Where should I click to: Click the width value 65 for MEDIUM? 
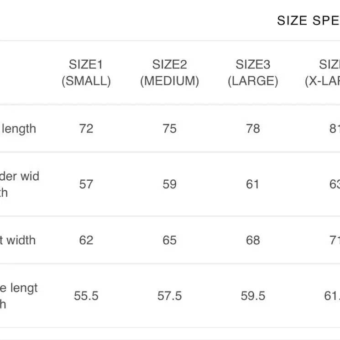tap(169, 240)
